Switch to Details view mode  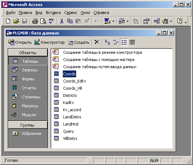(x=132, y=42)
